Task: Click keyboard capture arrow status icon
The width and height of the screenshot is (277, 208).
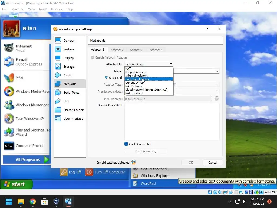Action: pyautogui.click(x=262, y=192)
